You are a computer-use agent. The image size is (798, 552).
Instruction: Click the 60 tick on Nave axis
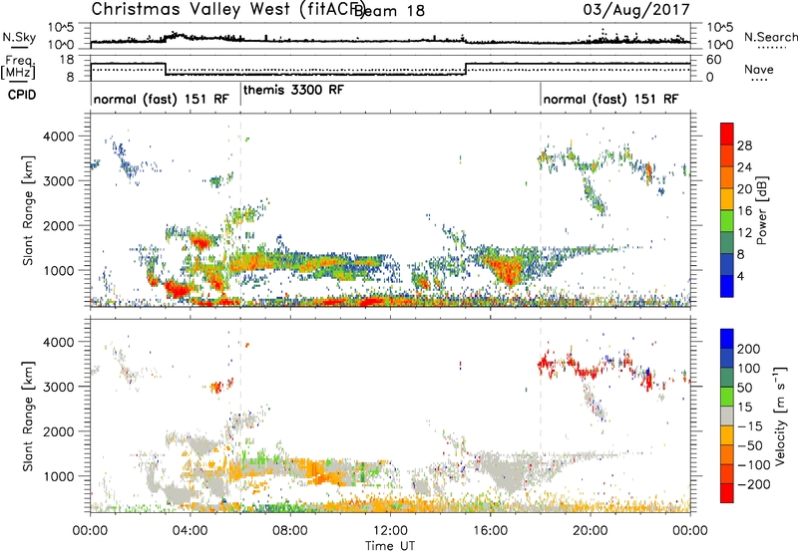713,60
